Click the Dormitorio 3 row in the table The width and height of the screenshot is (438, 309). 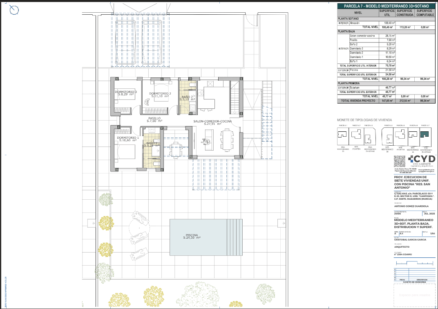pyautogui.click(x=372, y=48)
